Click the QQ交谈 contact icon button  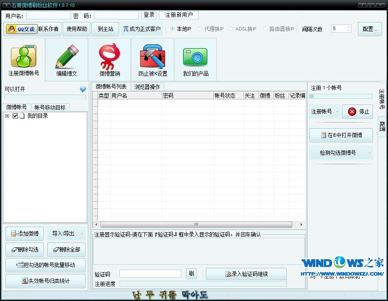(x=21, y=29)
